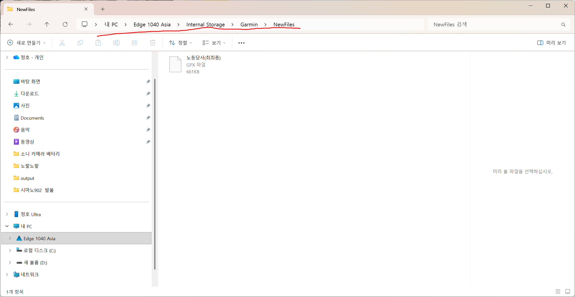Select 새 볼륨 (D:) in sidebar
The image size is (575, 297).
(35, 263)
